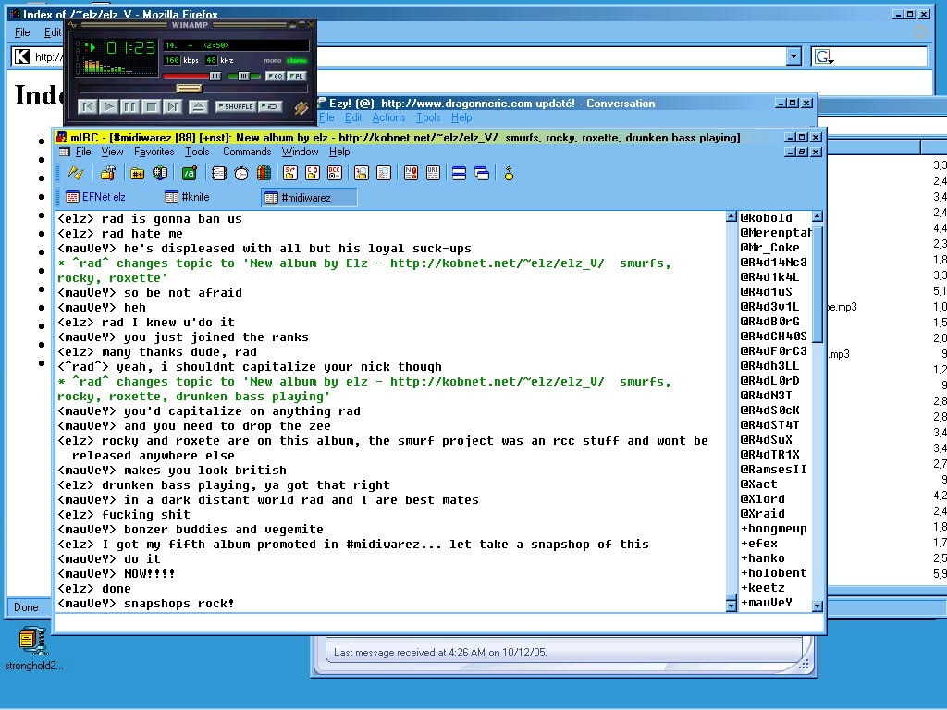The image size is (947, 710).
Task: Select the #midiwarez channel tab
Action: point(309,198)
